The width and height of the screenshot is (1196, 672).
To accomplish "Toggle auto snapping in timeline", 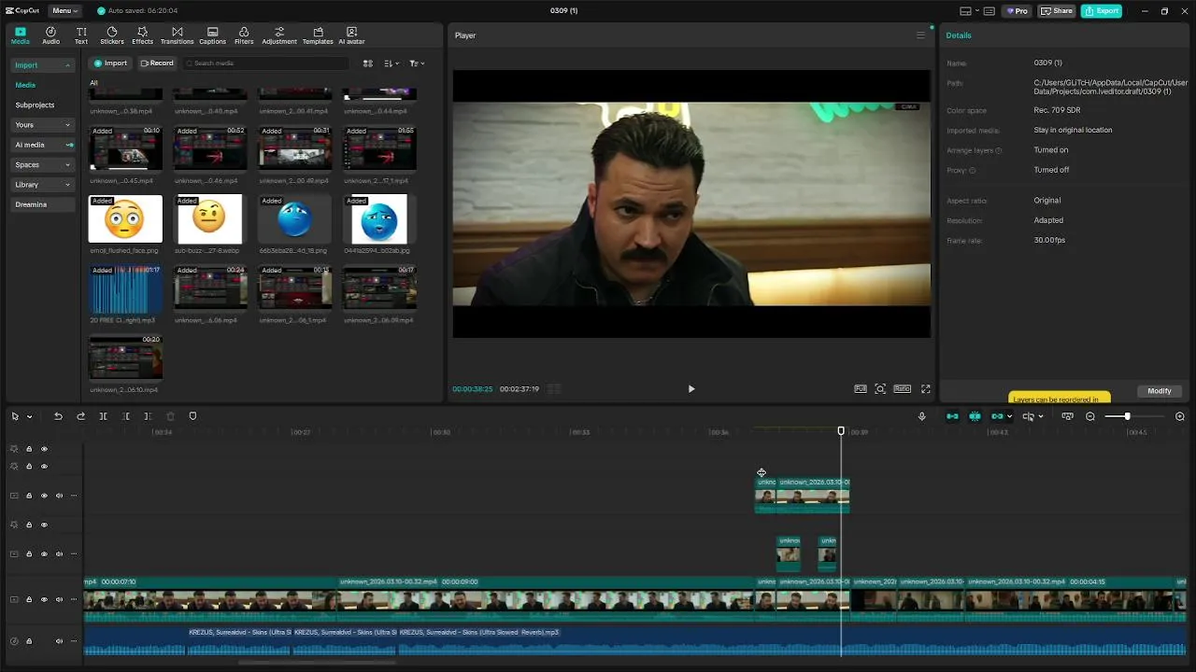I will click(975, 416).
